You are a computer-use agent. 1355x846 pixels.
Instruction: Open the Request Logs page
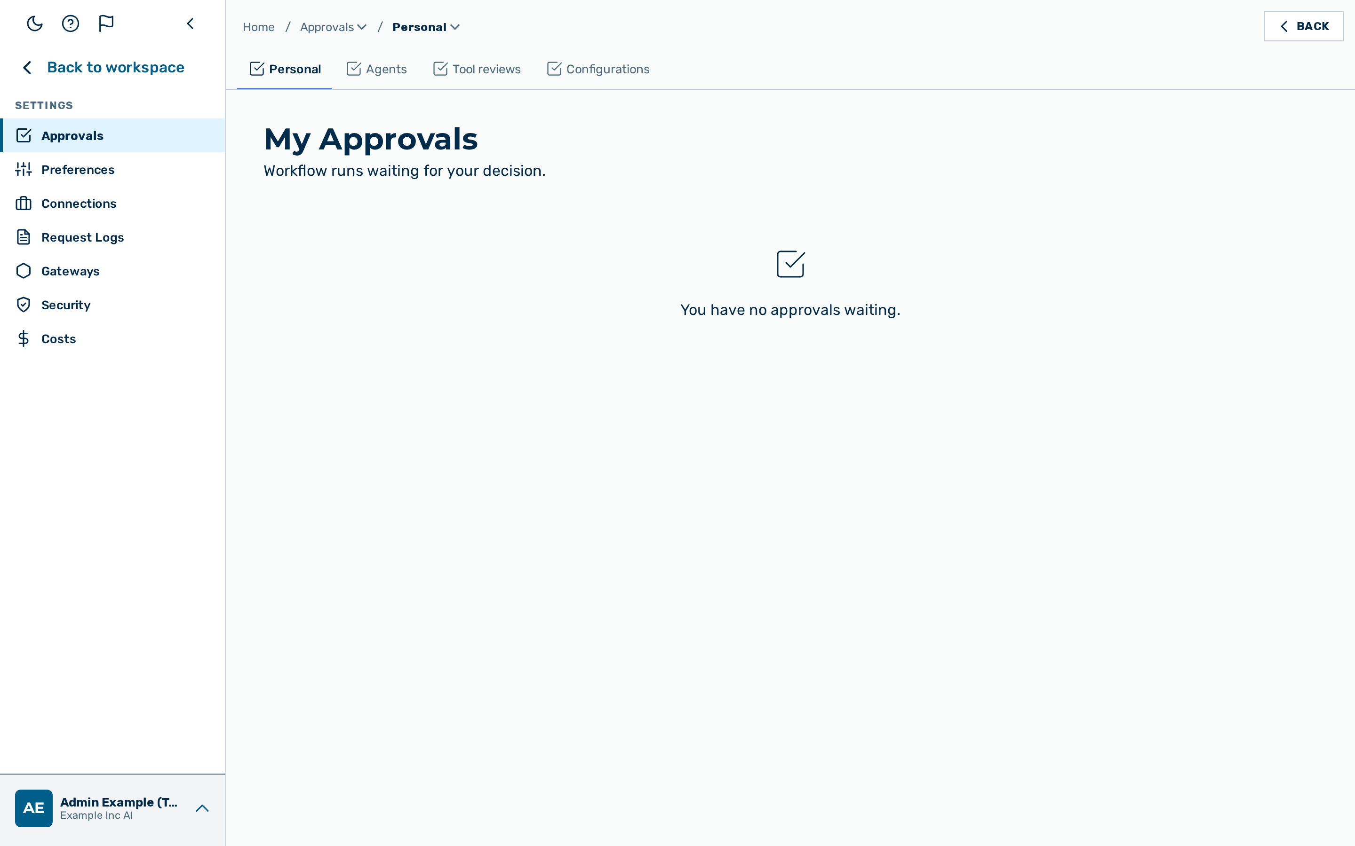point(112,237)
